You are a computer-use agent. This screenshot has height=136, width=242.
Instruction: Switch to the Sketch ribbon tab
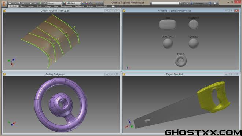pyautogui.click(x=23, y=6)
